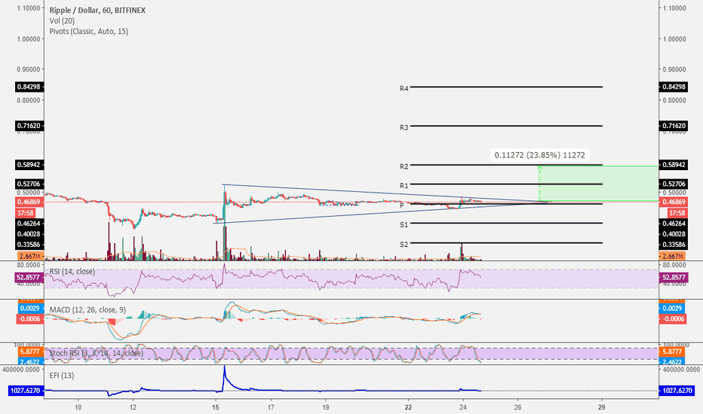The image size is (703, 414).
Task: Select the Vol (20) indicator label
Action: [x=62, y=20]
